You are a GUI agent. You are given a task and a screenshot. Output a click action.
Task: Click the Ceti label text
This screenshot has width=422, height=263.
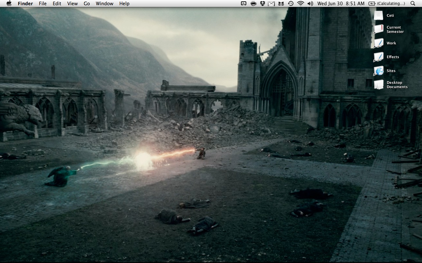[390, 15]
